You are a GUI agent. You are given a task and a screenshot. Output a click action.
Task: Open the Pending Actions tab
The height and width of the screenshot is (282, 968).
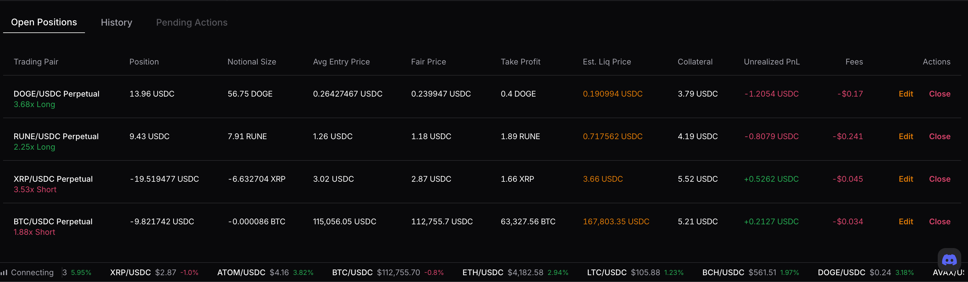[191, 23]
